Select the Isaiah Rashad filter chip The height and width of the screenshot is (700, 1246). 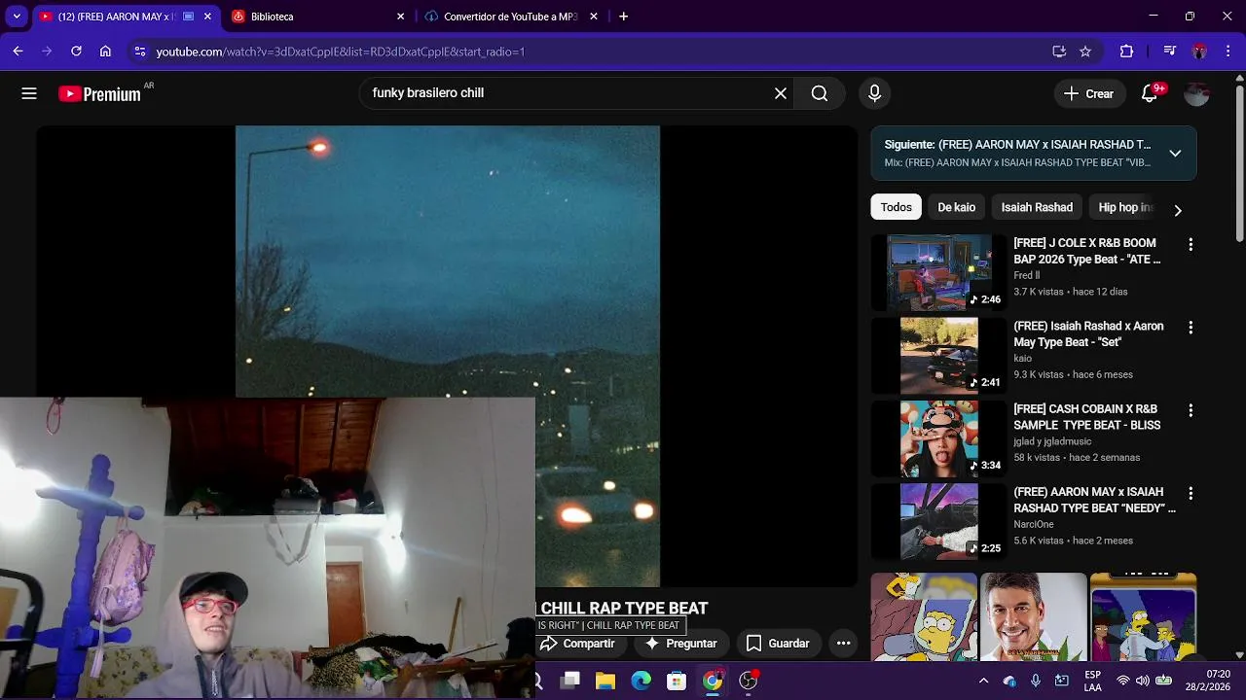1037,207
